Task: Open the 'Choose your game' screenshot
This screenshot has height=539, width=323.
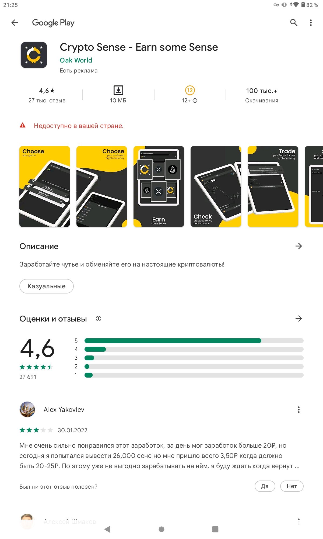Action: coord(45,186)
